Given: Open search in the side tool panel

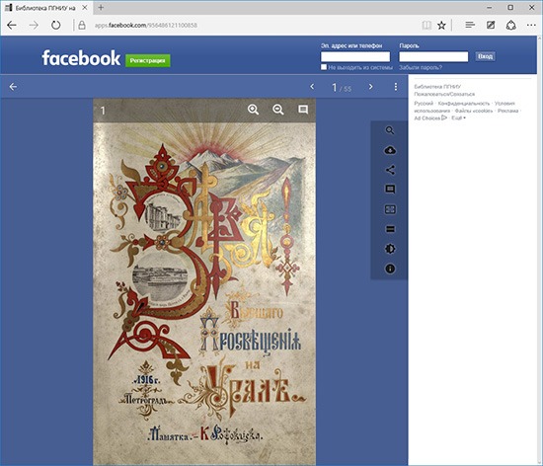Looking at the screenshot, I should click(x=390, y=130).
